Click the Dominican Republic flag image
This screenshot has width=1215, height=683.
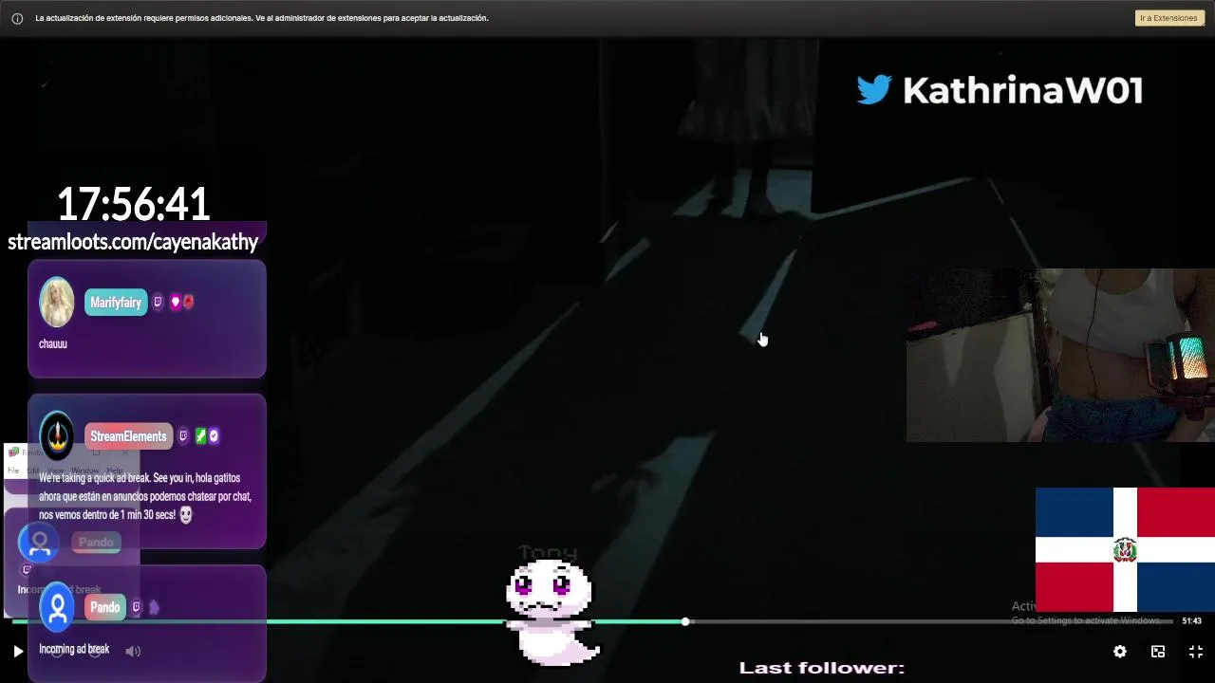tap(1125, 550)
